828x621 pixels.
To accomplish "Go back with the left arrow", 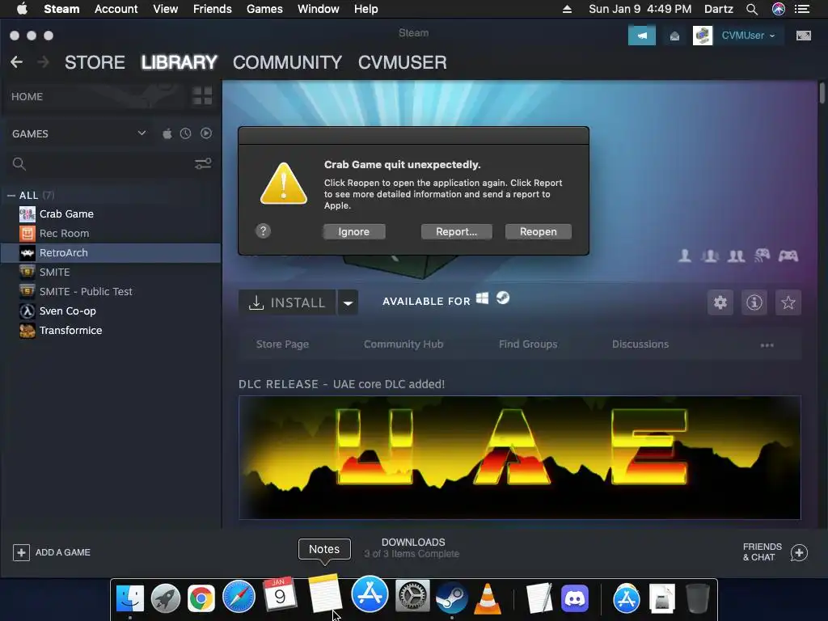I will 16,62.
